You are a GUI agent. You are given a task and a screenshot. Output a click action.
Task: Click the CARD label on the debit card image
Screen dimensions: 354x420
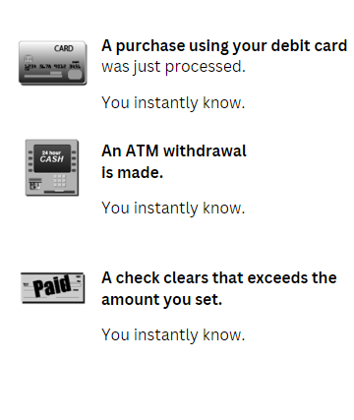point(64,48)
